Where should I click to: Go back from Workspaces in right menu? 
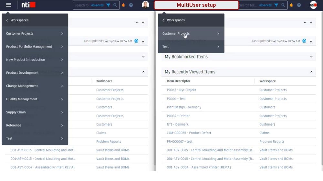pos(163,20)
